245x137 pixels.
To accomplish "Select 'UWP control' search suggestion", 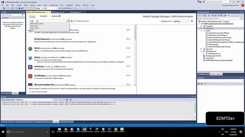I will tap(34, 28).
